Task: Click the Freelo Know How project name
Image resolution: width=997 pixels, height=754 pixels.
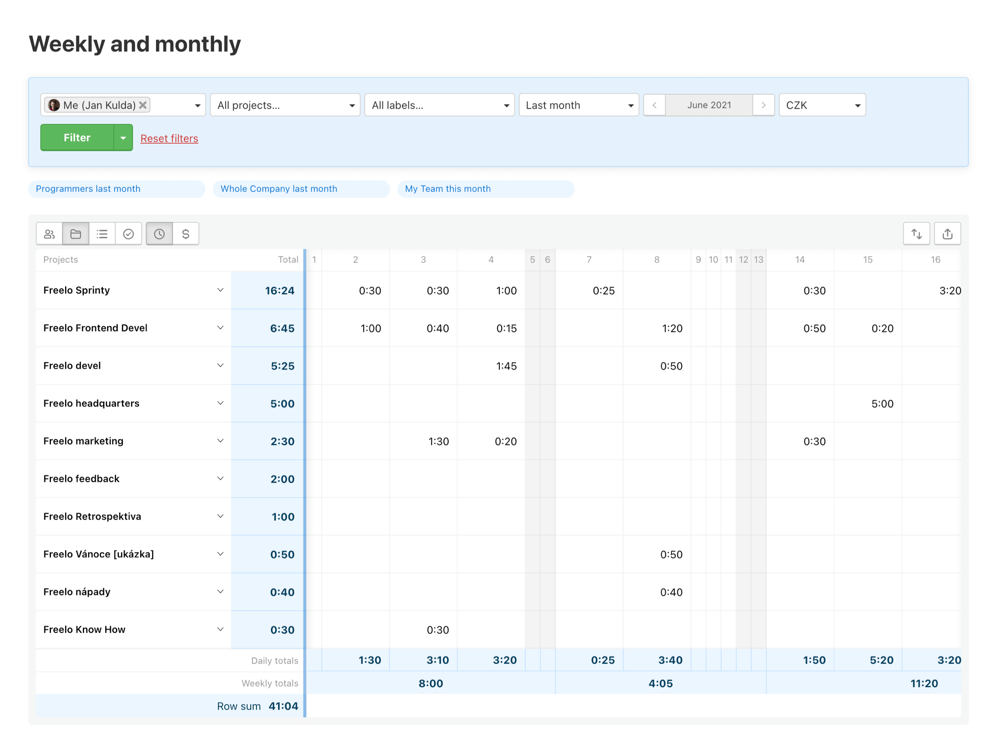Action: point(84,629)
